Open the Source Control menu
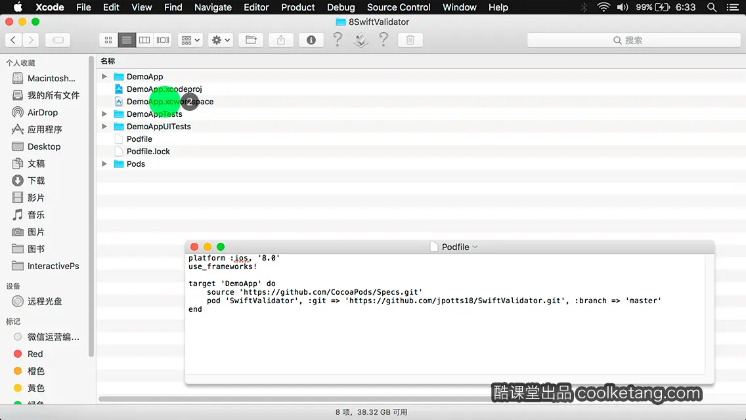The height and width of the screenshot is (420, 746). point(399,7)
